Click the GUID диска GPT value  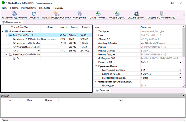tap(161, 58)
